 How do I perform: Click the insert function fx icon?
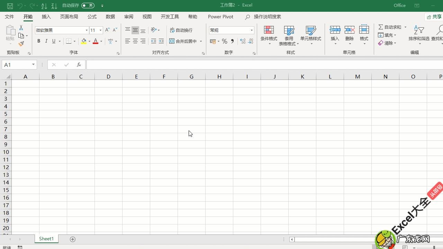(79, 65)
